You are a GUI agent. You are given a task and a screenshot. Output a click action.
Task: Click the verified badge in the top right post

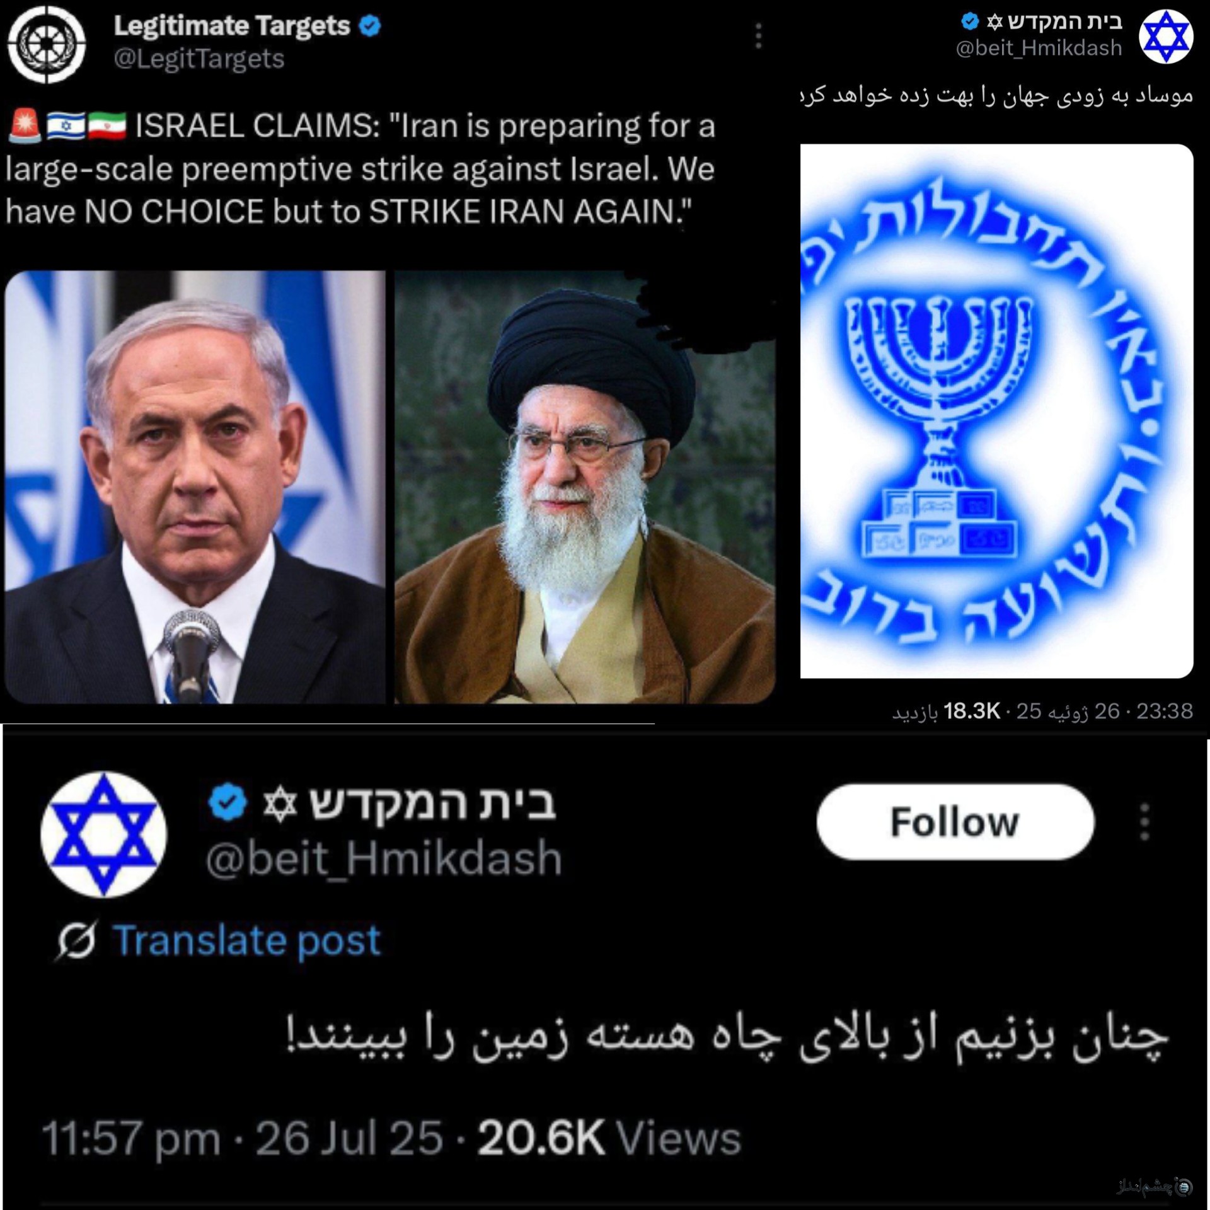(970, 21)
